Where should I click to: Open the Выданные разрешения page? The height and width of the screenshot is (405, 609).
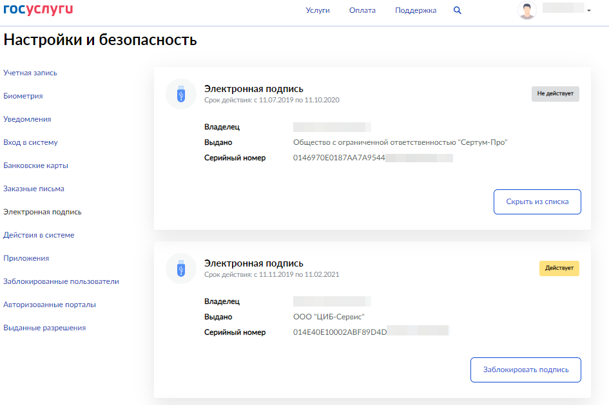(x=45, y=328)
